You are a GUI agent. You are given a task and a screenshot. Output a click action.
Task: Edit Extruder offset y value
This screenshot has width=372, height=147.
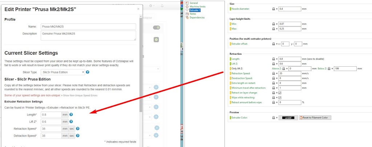298,44
